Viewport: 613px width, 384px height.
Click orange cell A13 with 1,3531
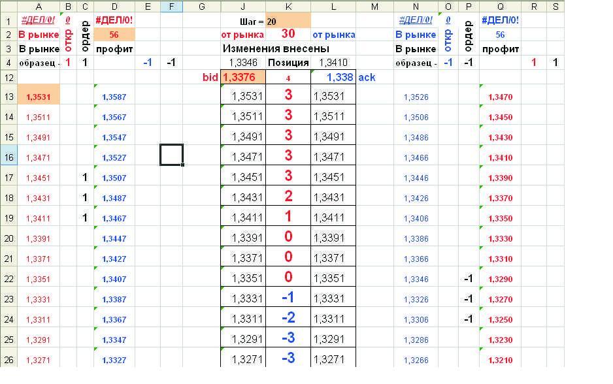point(39,94)
